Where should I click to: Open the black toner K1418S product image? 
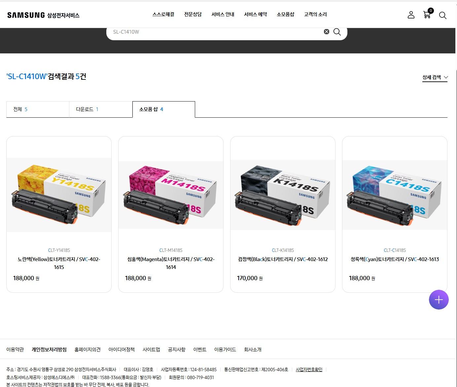(283, 195)
